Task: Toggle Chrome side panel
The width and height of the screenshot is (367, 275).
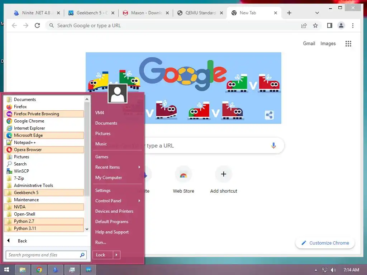Action: (x=330, y=25)
